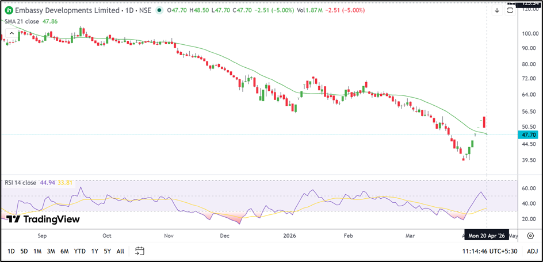
Task: Open the Go to date calendar icon
Action: (140, 251)
